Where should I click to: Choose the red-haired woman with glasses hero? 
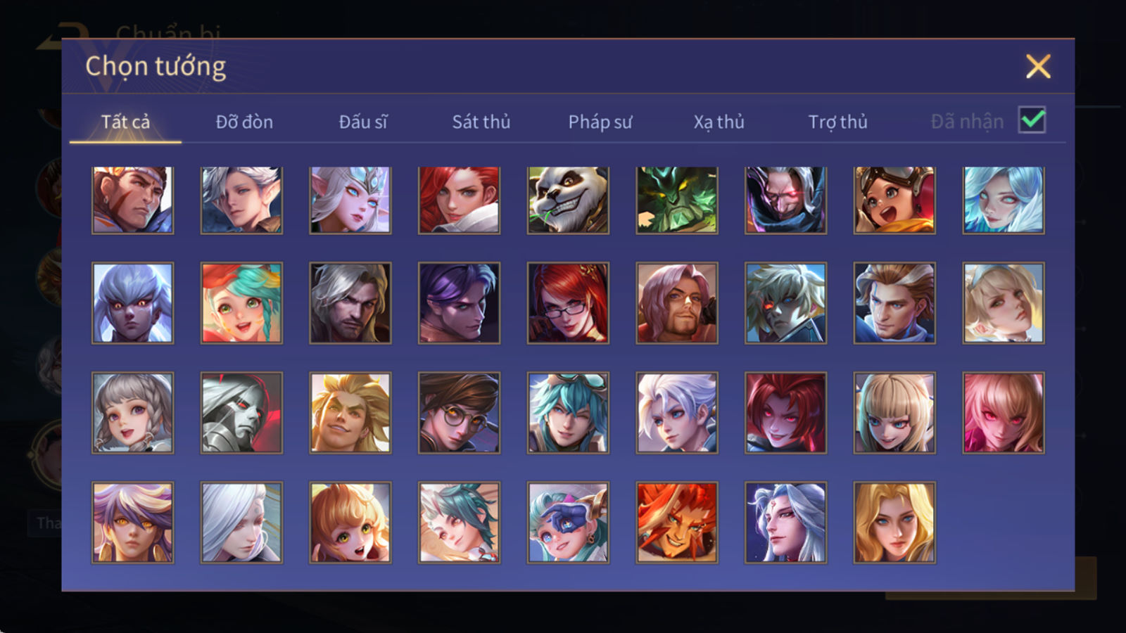tap(568, 303)
